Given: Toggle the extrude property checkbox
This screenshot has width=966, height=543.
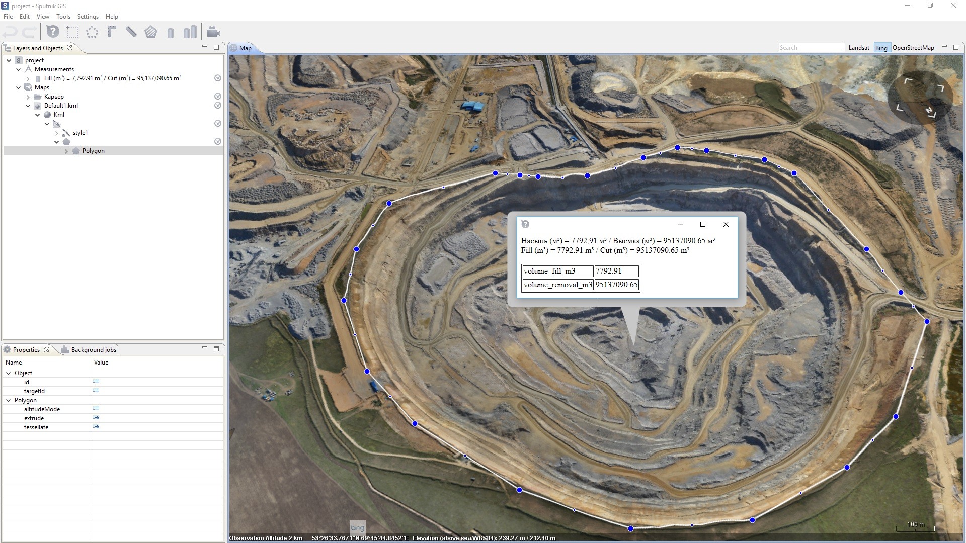Looking at the screenshot, I should [x=96, y=417].
